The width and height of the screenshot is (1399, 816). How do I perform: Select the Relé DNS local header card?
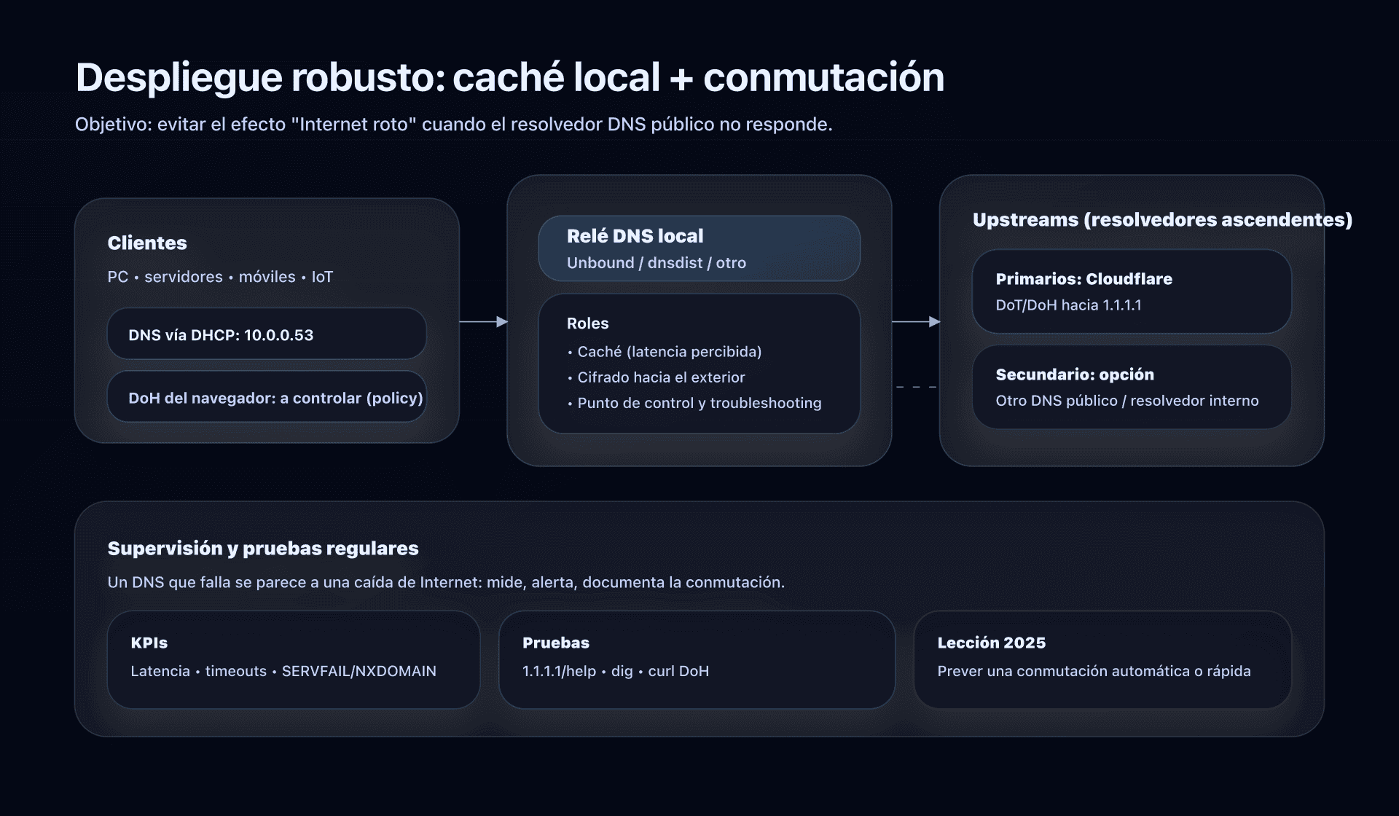tap(698, 248)
